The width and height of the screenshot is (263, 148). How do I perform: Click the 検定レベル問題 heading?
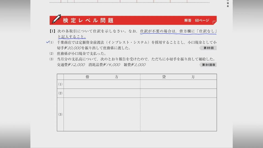click(x=88, y=20)
